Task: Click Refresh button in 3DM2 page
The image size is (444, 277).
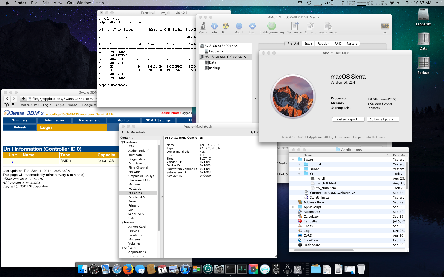Action: click(20, 127)
